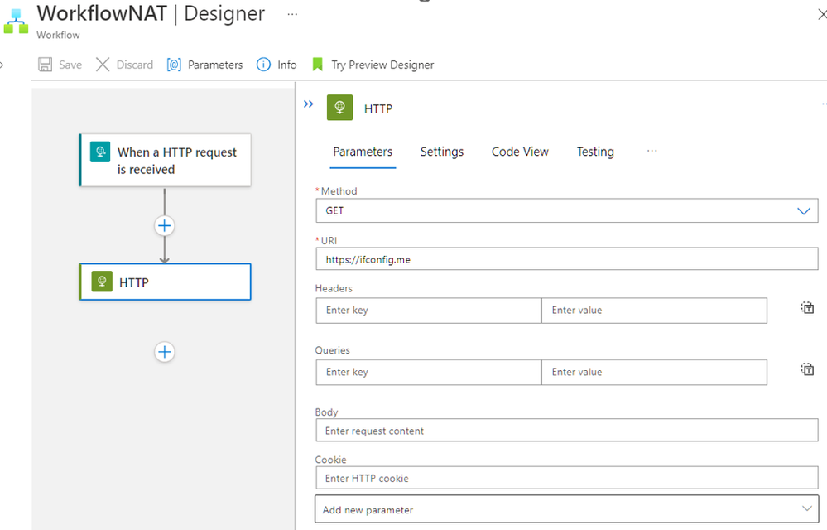This screenshot has width=827, height=530.
Task: Click the Body request content field
Action: (x=567, y=431)
